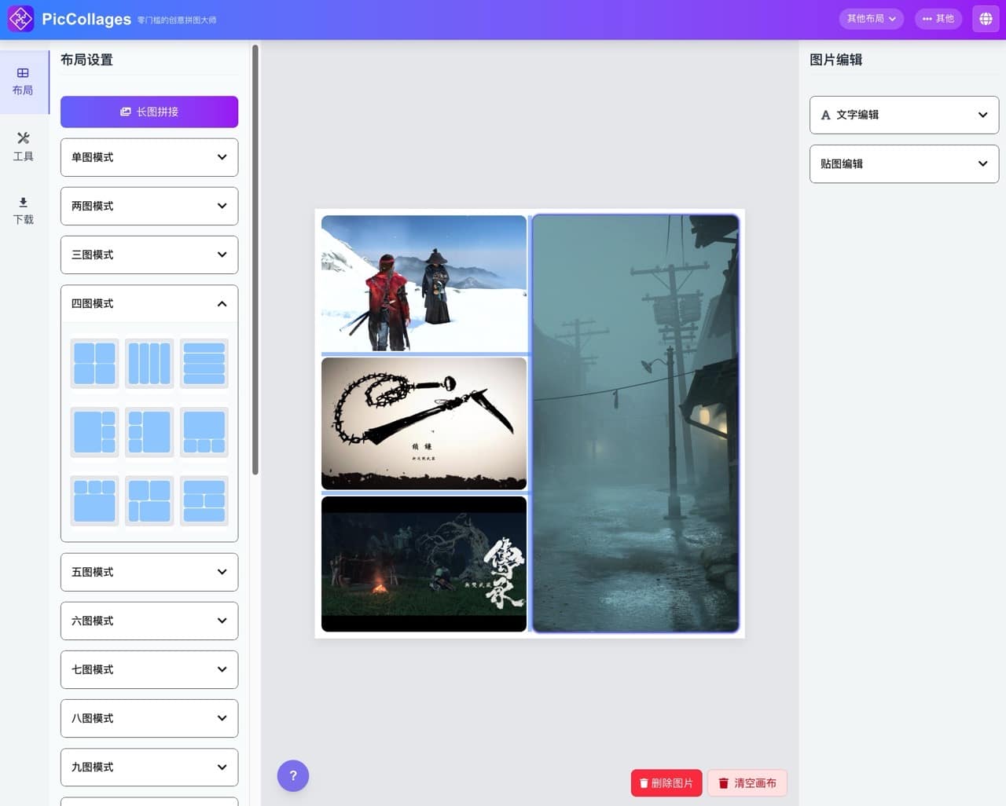
Task: Expand the 单图模式 dropdown
Action: click(149, 157)
